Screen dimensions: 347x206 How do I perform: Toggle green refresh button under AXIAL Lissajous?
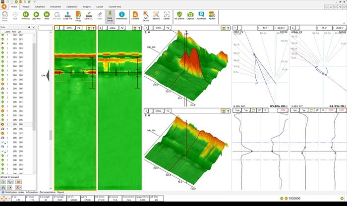click(x=311, y=110)
